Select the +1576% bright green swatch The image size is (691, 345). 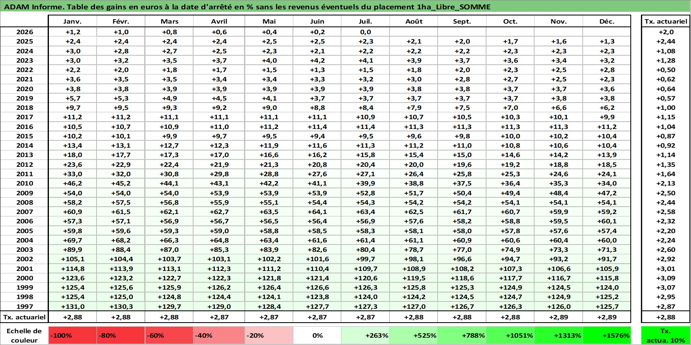coord(607,335)
